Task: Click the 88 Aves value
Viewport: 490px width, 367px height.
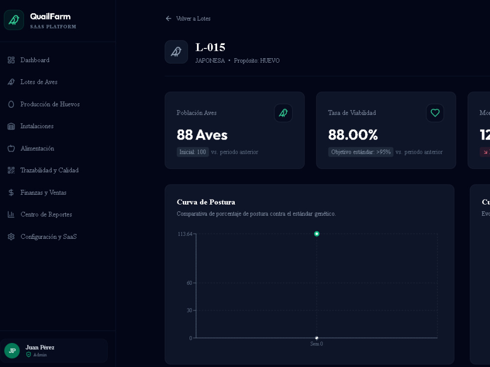Action: click(202, 135)
